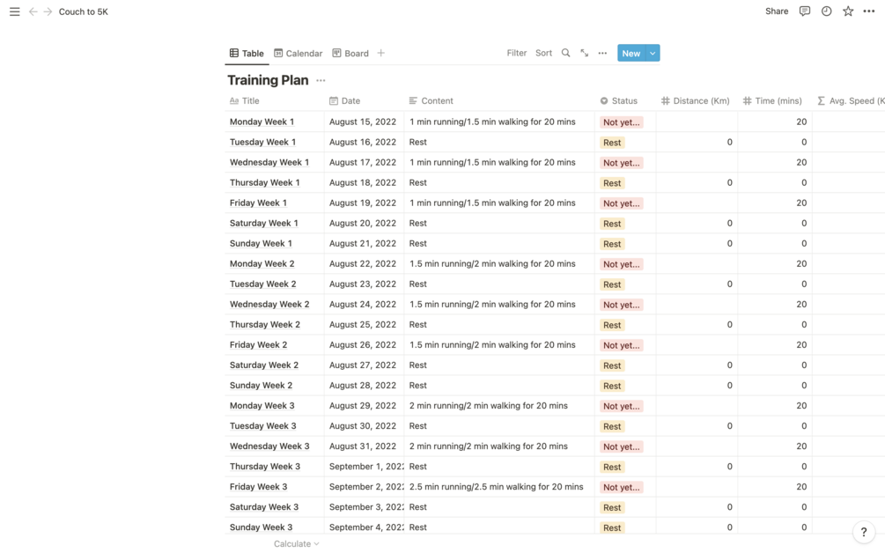The height and width of the screenshot is (553, 885).
Task: Click August 31, 2022 date cell
Action: [x=364, y=446]
